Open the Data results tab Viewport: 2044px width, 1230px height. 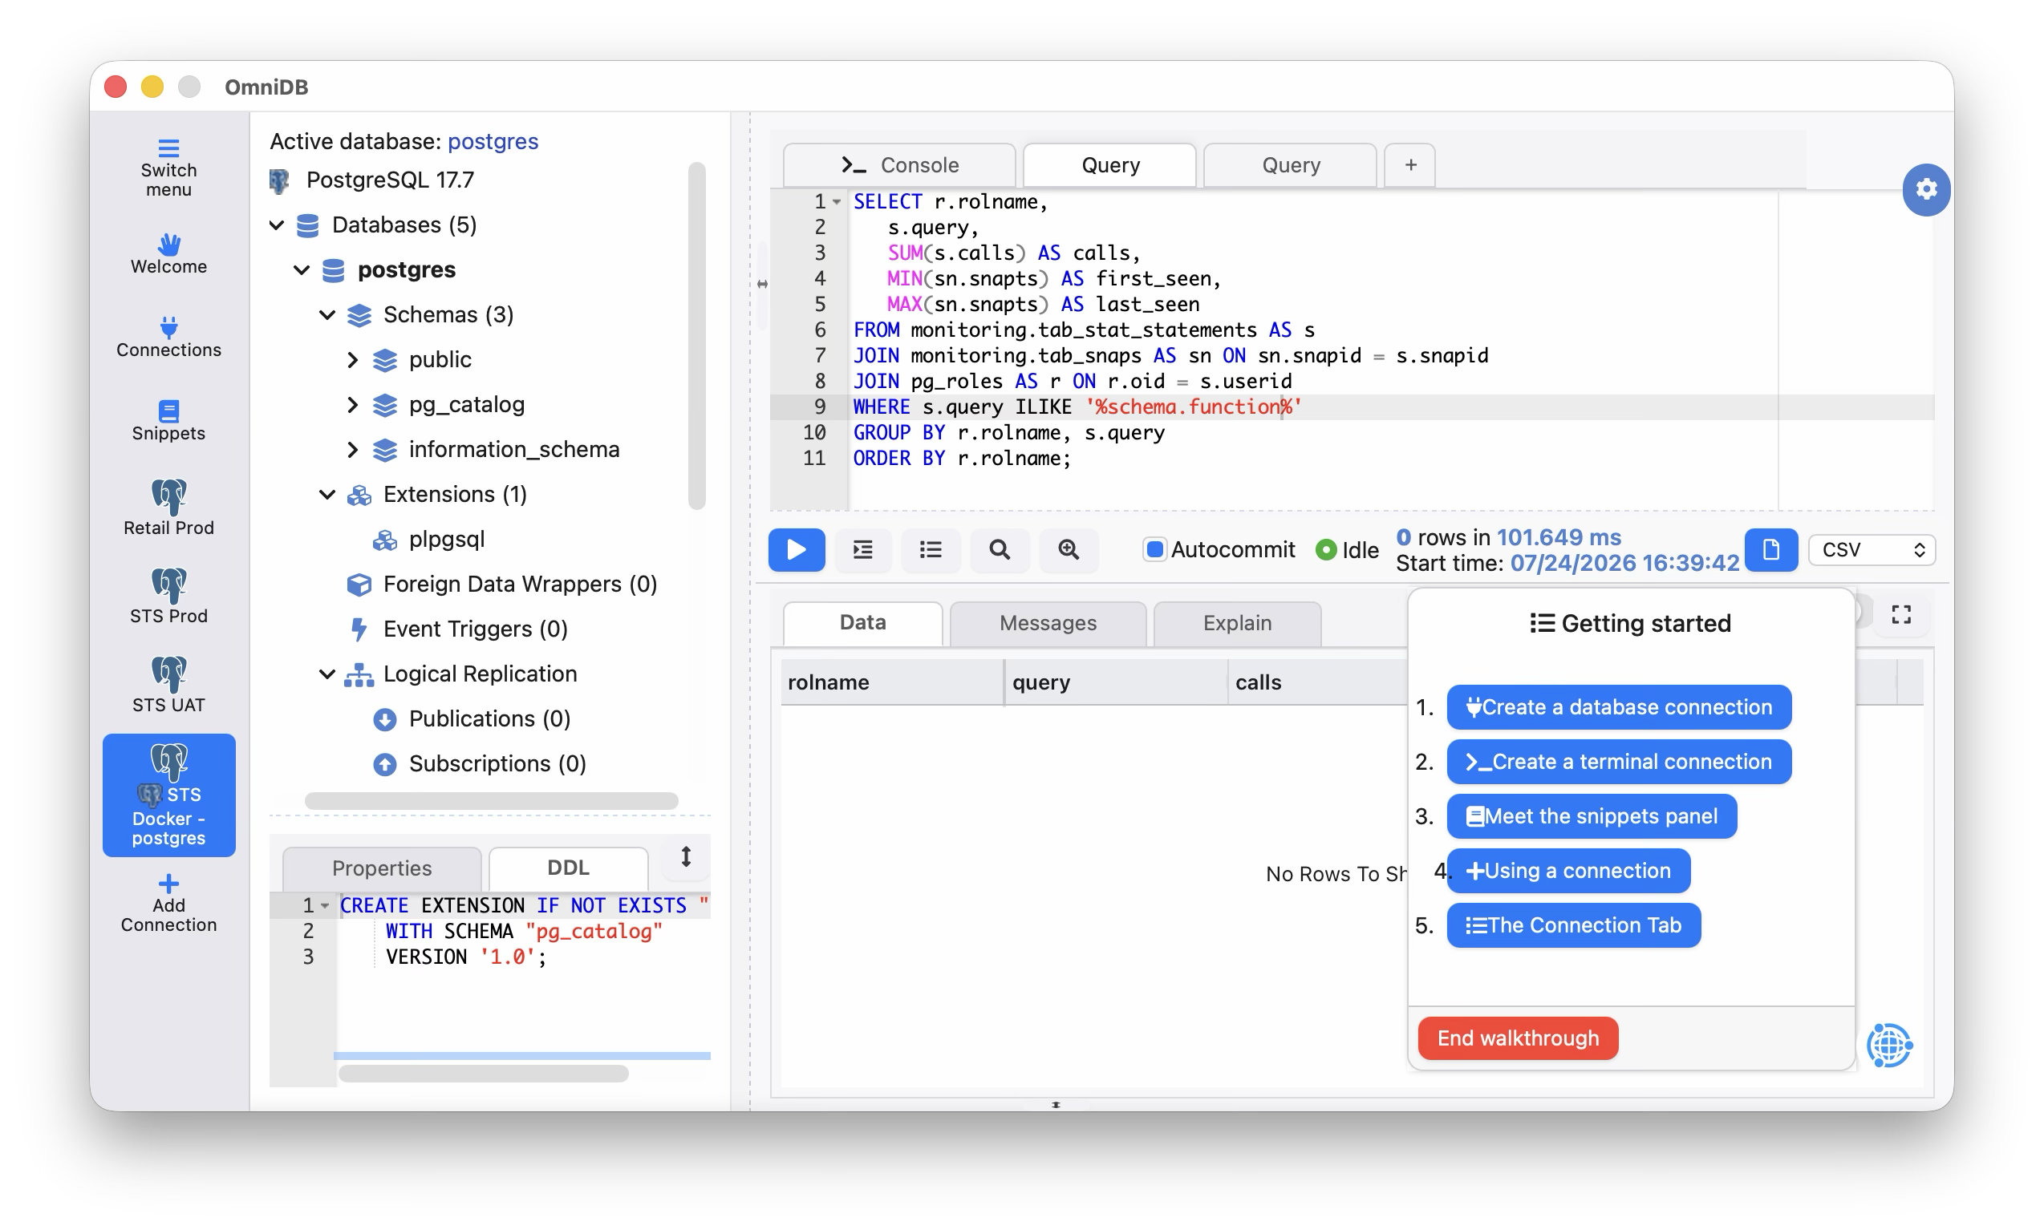tap(862, 623)
